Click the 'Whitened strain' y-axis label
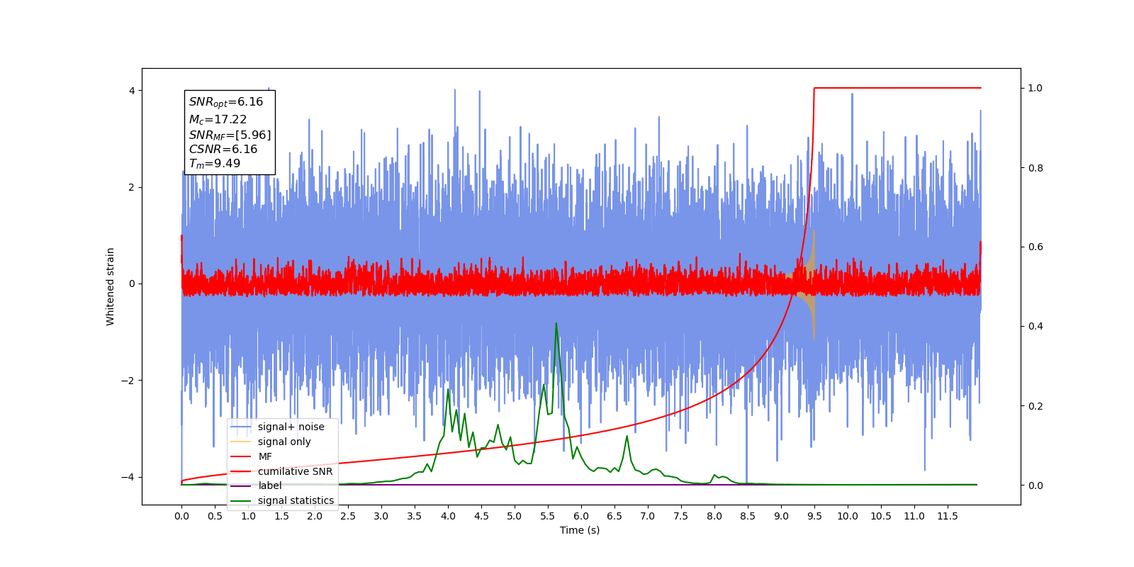 tap(111, 286)
